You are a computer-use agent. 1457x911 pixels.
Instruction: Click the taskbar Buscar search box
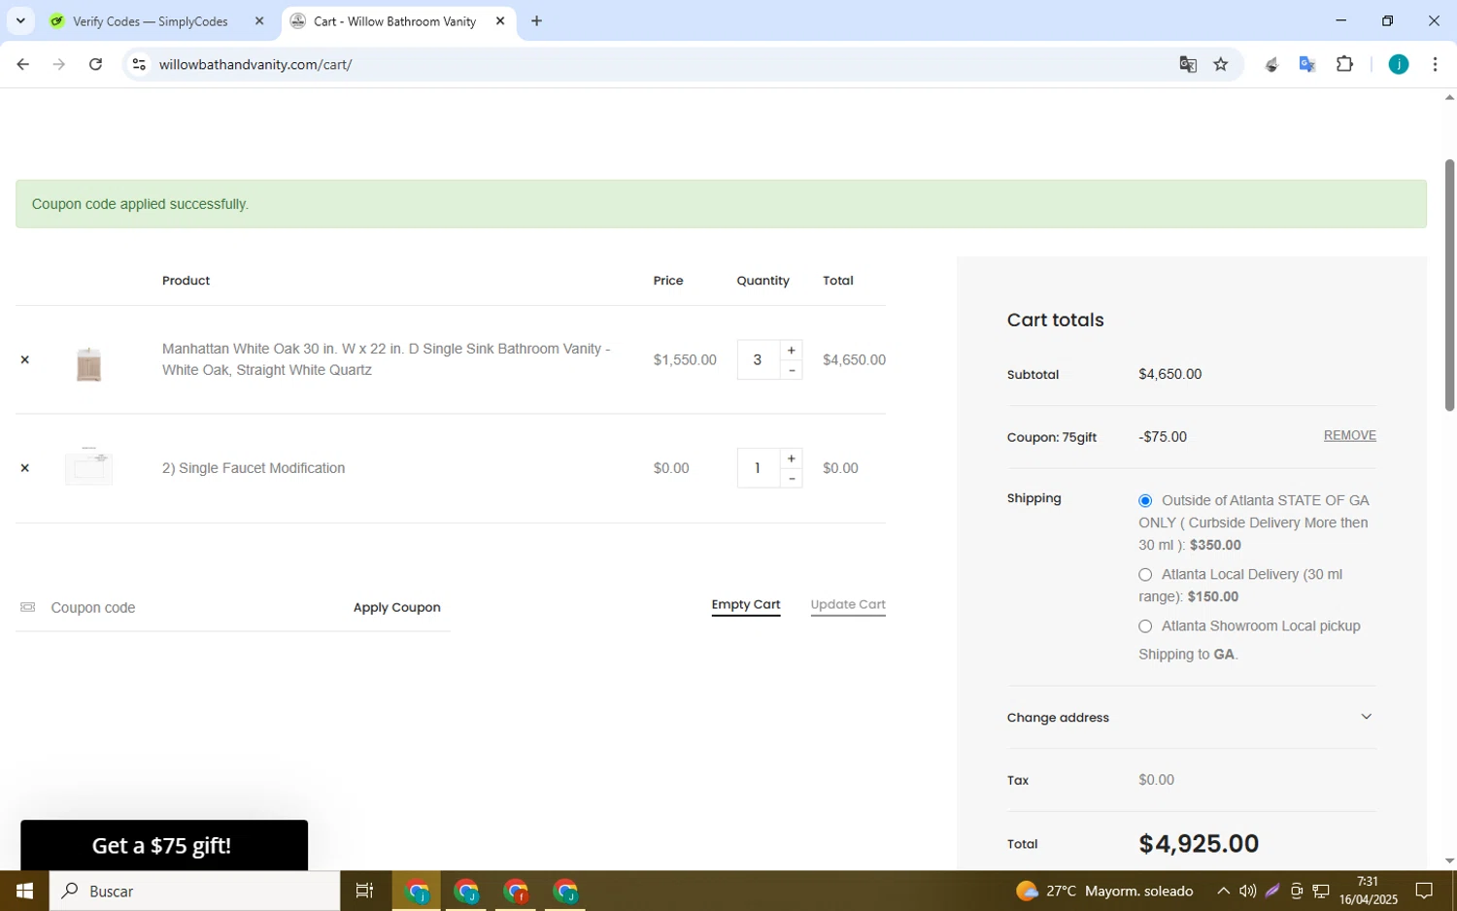coord(194,891)
